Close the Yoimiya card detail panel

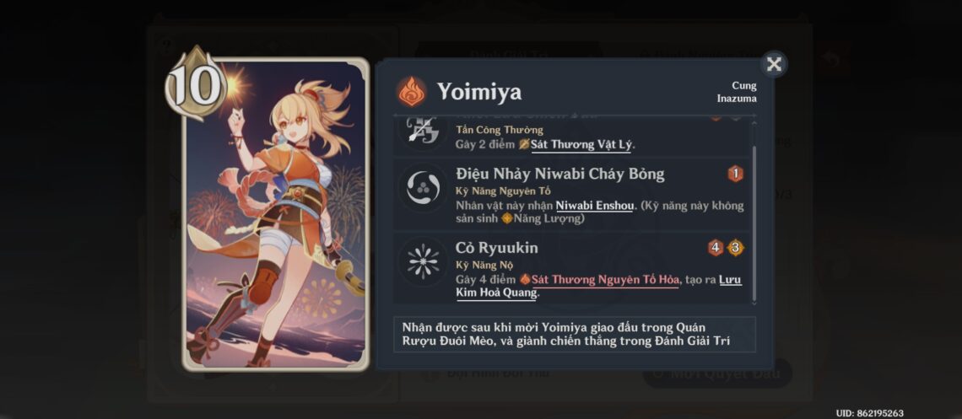point(775,64)
